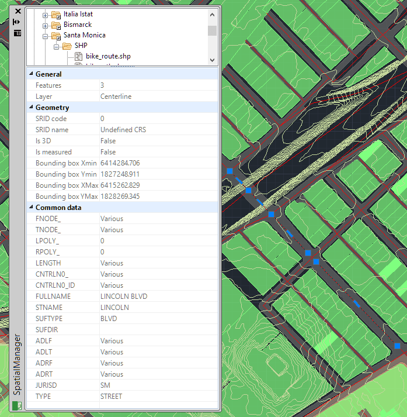Screen dimensions: 407x417
Task: Expand the Italia Istat tree node
Action: pos(45,14)
